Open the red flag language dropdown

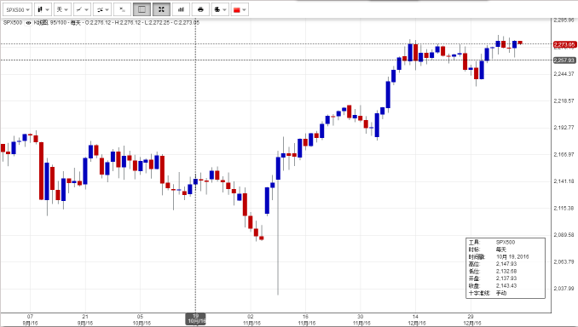[x=240, y=9]
